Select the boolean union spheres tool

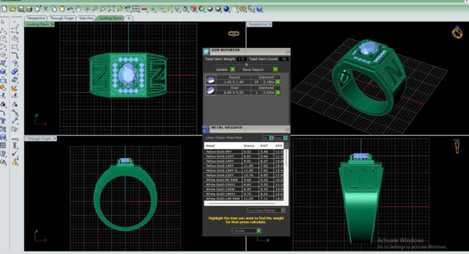(15, 72)
